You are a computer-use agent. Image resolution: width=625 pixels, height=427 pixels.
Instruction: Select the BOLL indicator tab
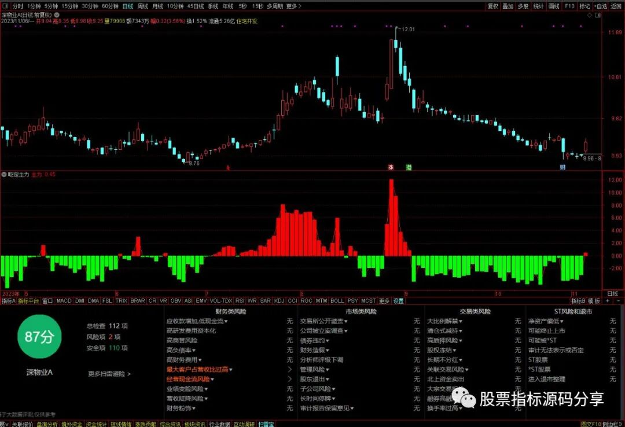[x=337, y=301]
